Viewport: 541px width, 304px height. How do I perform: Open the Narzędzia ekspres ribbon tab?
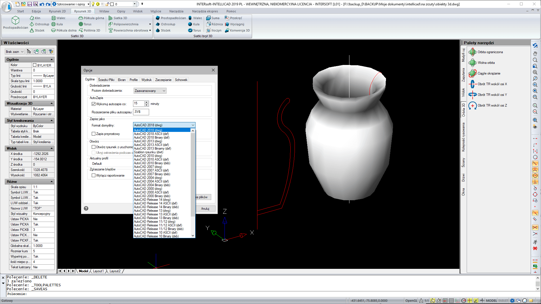(205, 11)
